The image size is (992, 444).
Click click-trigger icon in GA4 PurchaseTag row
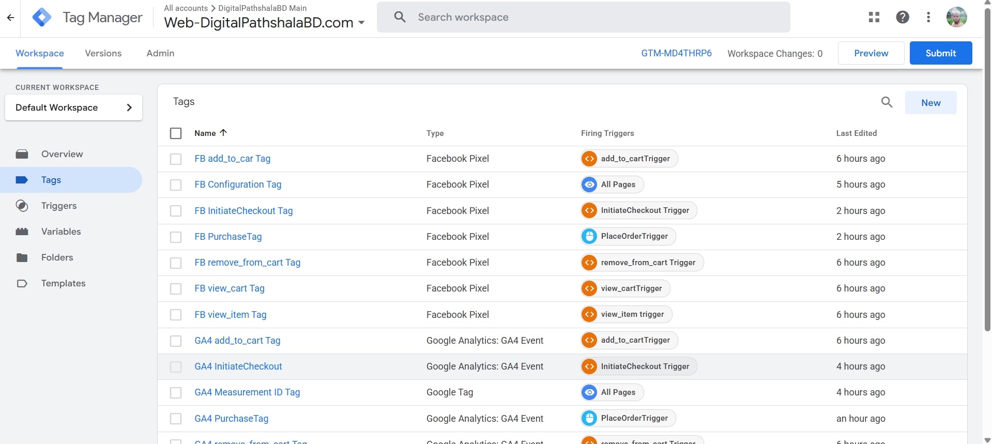coord(589,418)
